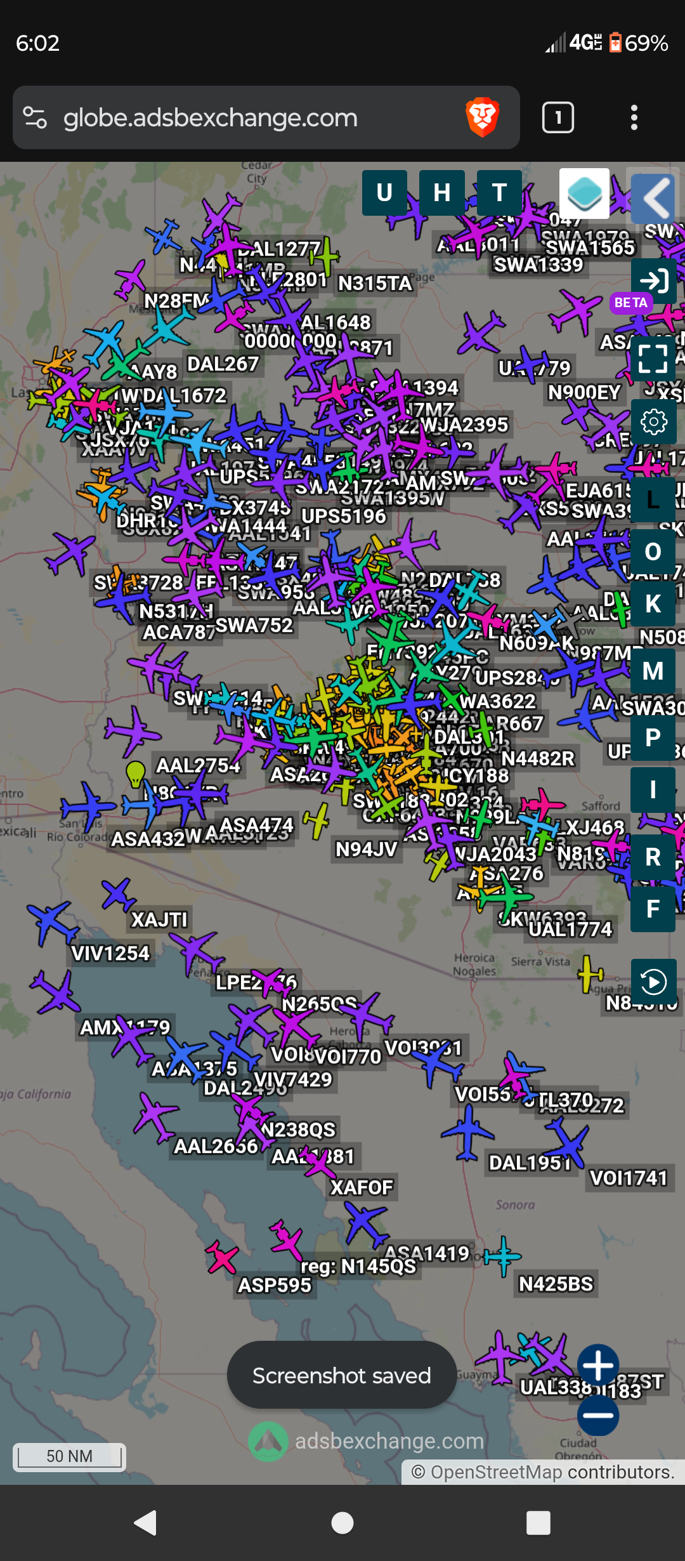Image resolution: width=685 pixels, height=1561 pixels.
Task: Tap the Brave shields lion icon
Action: coord(483,117)
